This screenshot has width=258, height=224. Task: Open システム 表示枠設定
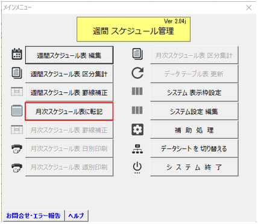[194, 92]
